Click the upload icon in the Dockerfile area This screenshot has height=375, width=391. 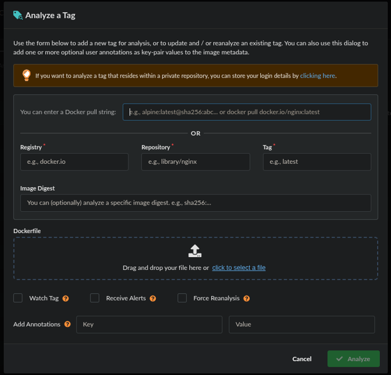coord(194,251)
